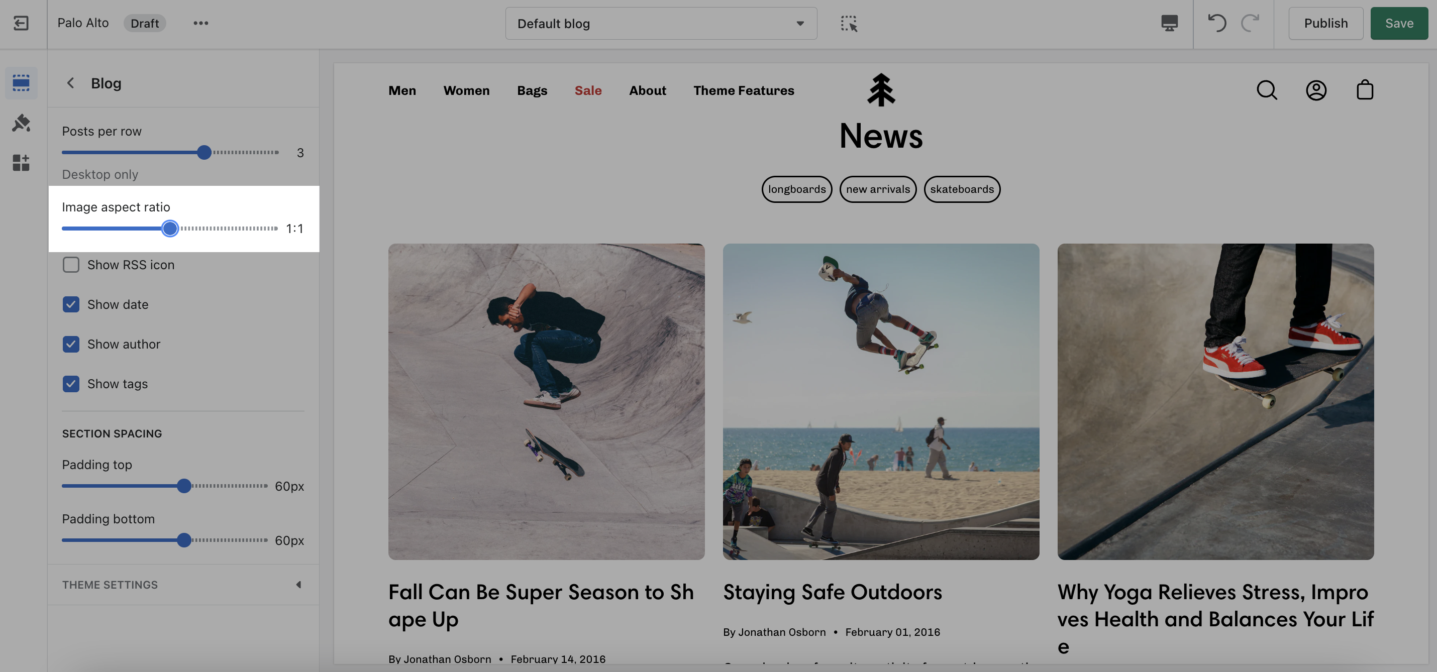Open the storefront search icon

click(x=1266, y=90)
